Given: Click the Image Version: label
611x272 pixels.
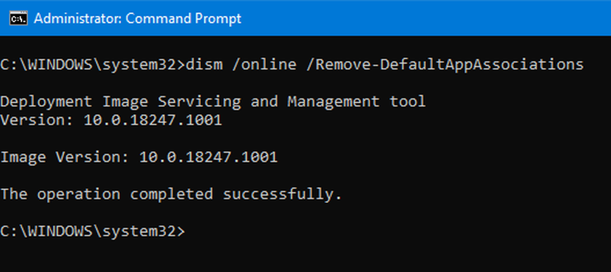Looking at the screenshot, I should pyautogui.click(x=65, y=158).
